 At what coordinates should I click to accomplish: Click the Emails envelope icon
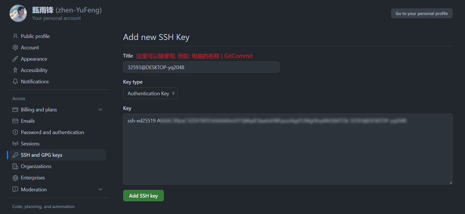15,121
